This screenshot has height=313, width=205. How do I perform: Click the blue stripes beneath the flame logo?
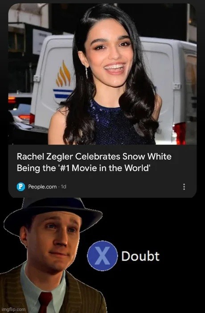(63, 93)
